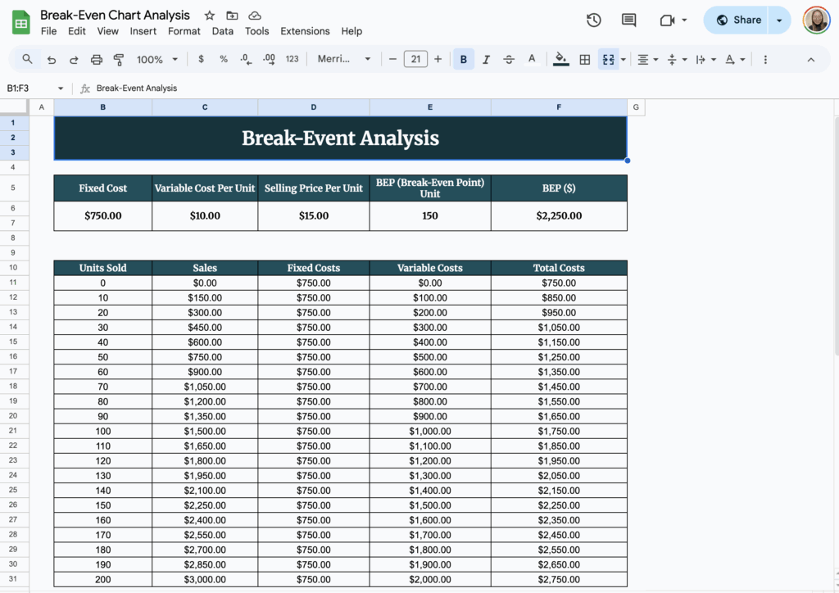Open the print dialog
839x593 pixels.
[95, 59]
